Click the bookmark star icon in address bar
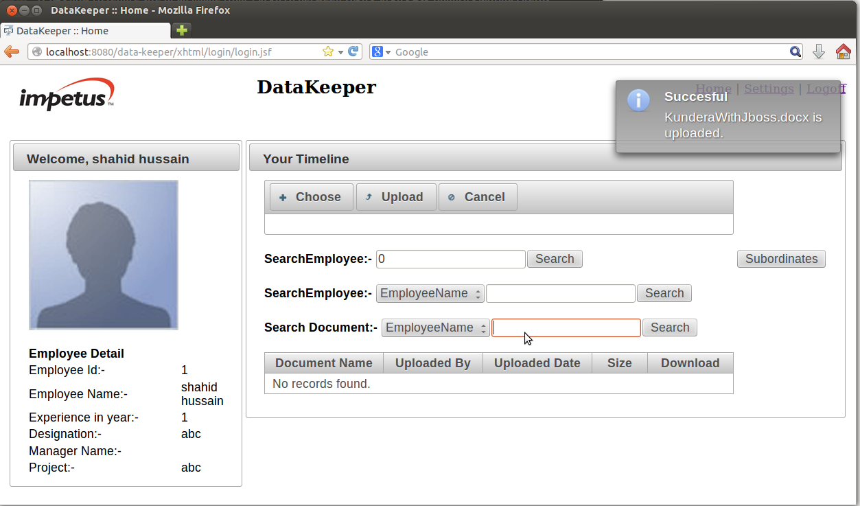 [328, 51]
